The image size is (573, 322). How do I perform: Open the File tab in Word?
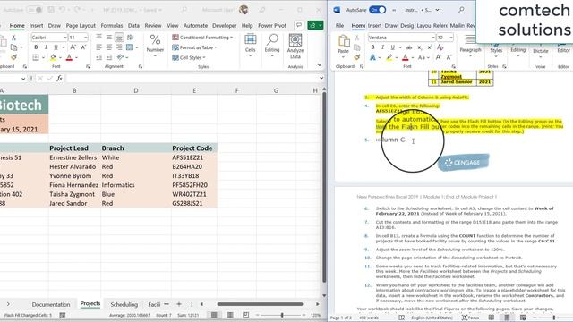coord(340,26)
